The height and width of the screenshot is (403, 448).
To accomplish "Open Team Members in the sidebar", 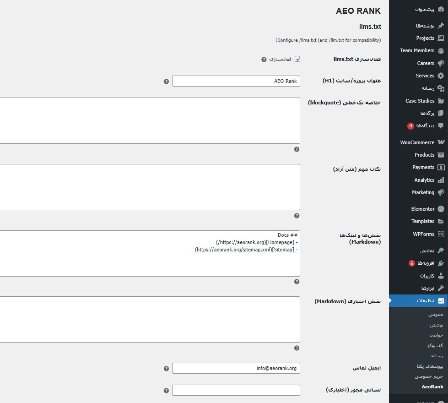I will [x=417, y=50].
